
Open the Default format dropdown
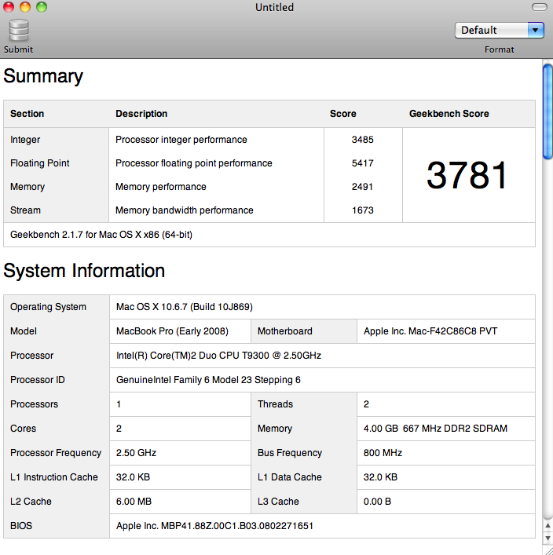pos(499,30)
